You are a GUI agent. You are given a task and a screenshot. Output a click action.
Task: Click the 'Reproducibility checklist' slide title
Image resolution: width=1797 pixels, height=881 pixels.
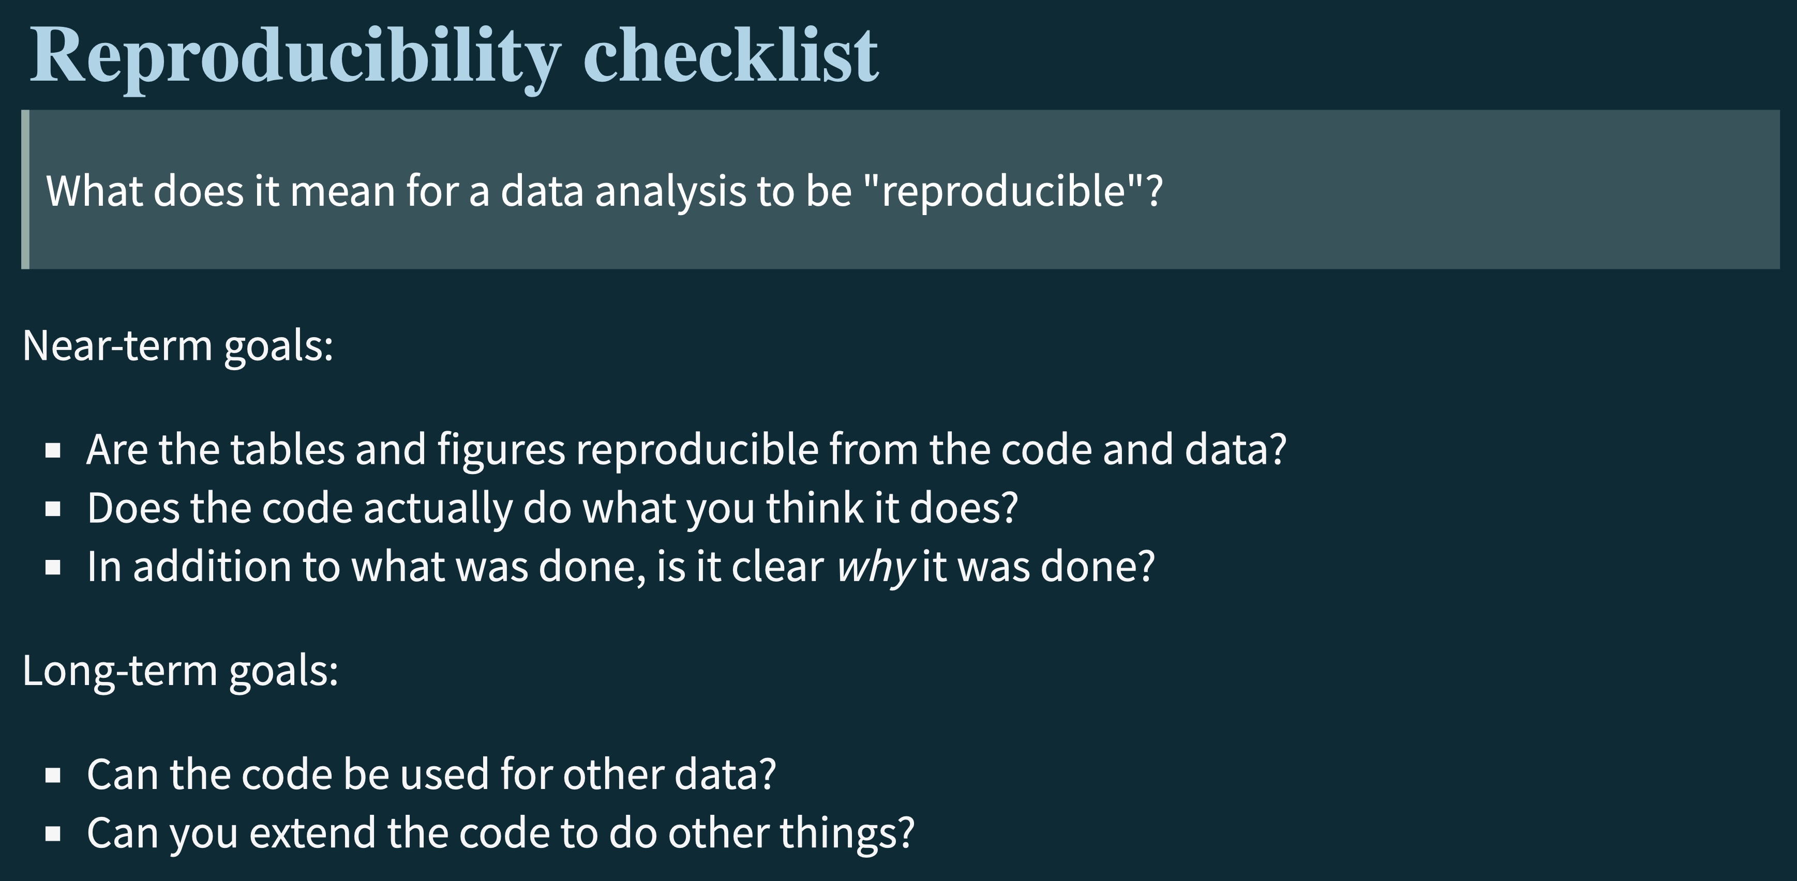pos(454,56)
